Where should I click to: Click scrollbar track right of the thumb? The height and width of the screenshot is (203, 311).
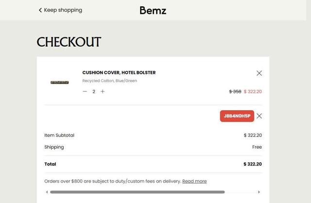click(241, 192)
